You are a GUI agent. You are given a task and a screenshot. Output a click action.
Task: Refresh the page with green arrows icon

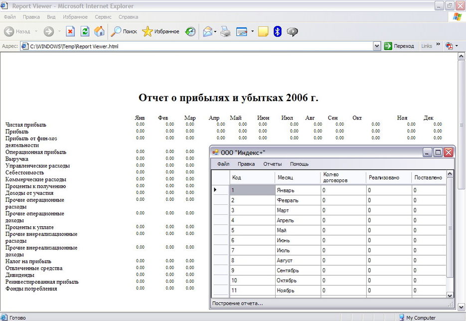(x=85, y=31)
